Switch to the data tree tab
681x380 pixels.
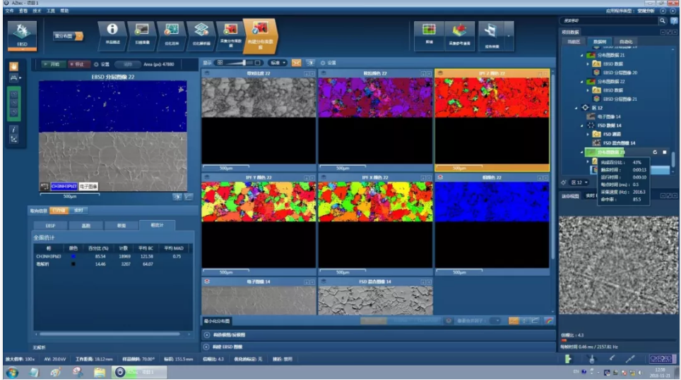[x=599, y=42]
